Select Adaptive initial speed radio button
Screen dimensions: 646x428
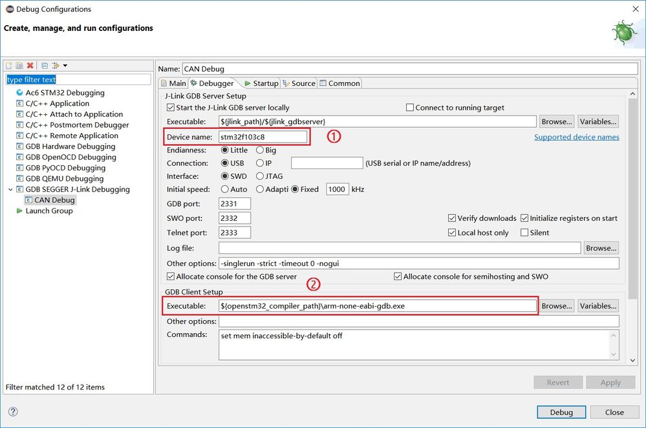tap(260, 189)
